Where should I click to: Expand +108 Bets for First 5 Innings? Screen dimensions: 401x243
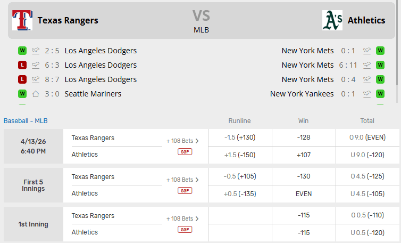[x=182, y=180]
